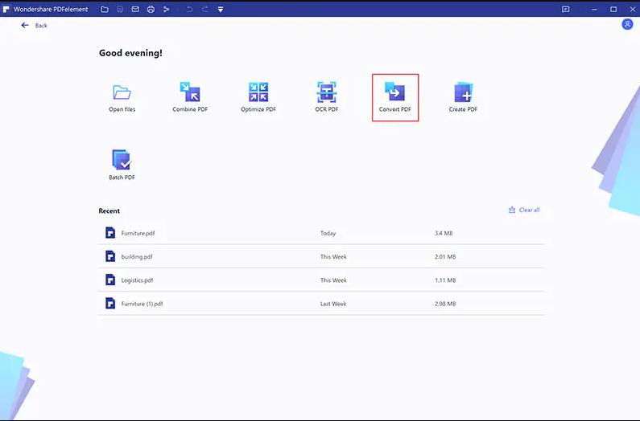The width and height of the screenshot is (640, 421).
Task: Minimize the PDFelement window
Action: click(594, 9)
